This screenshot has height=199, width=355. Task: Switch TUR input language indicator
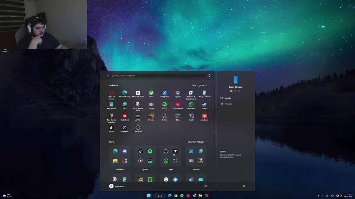[332, 196]
